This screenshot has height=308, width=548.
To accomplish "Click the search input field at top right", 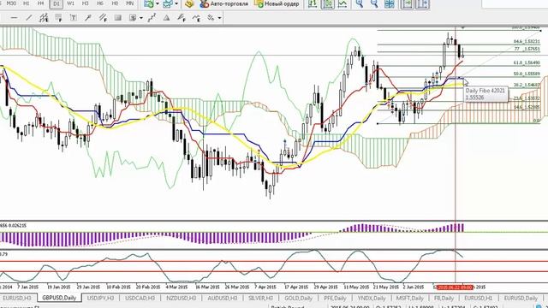I will point(515,3).
